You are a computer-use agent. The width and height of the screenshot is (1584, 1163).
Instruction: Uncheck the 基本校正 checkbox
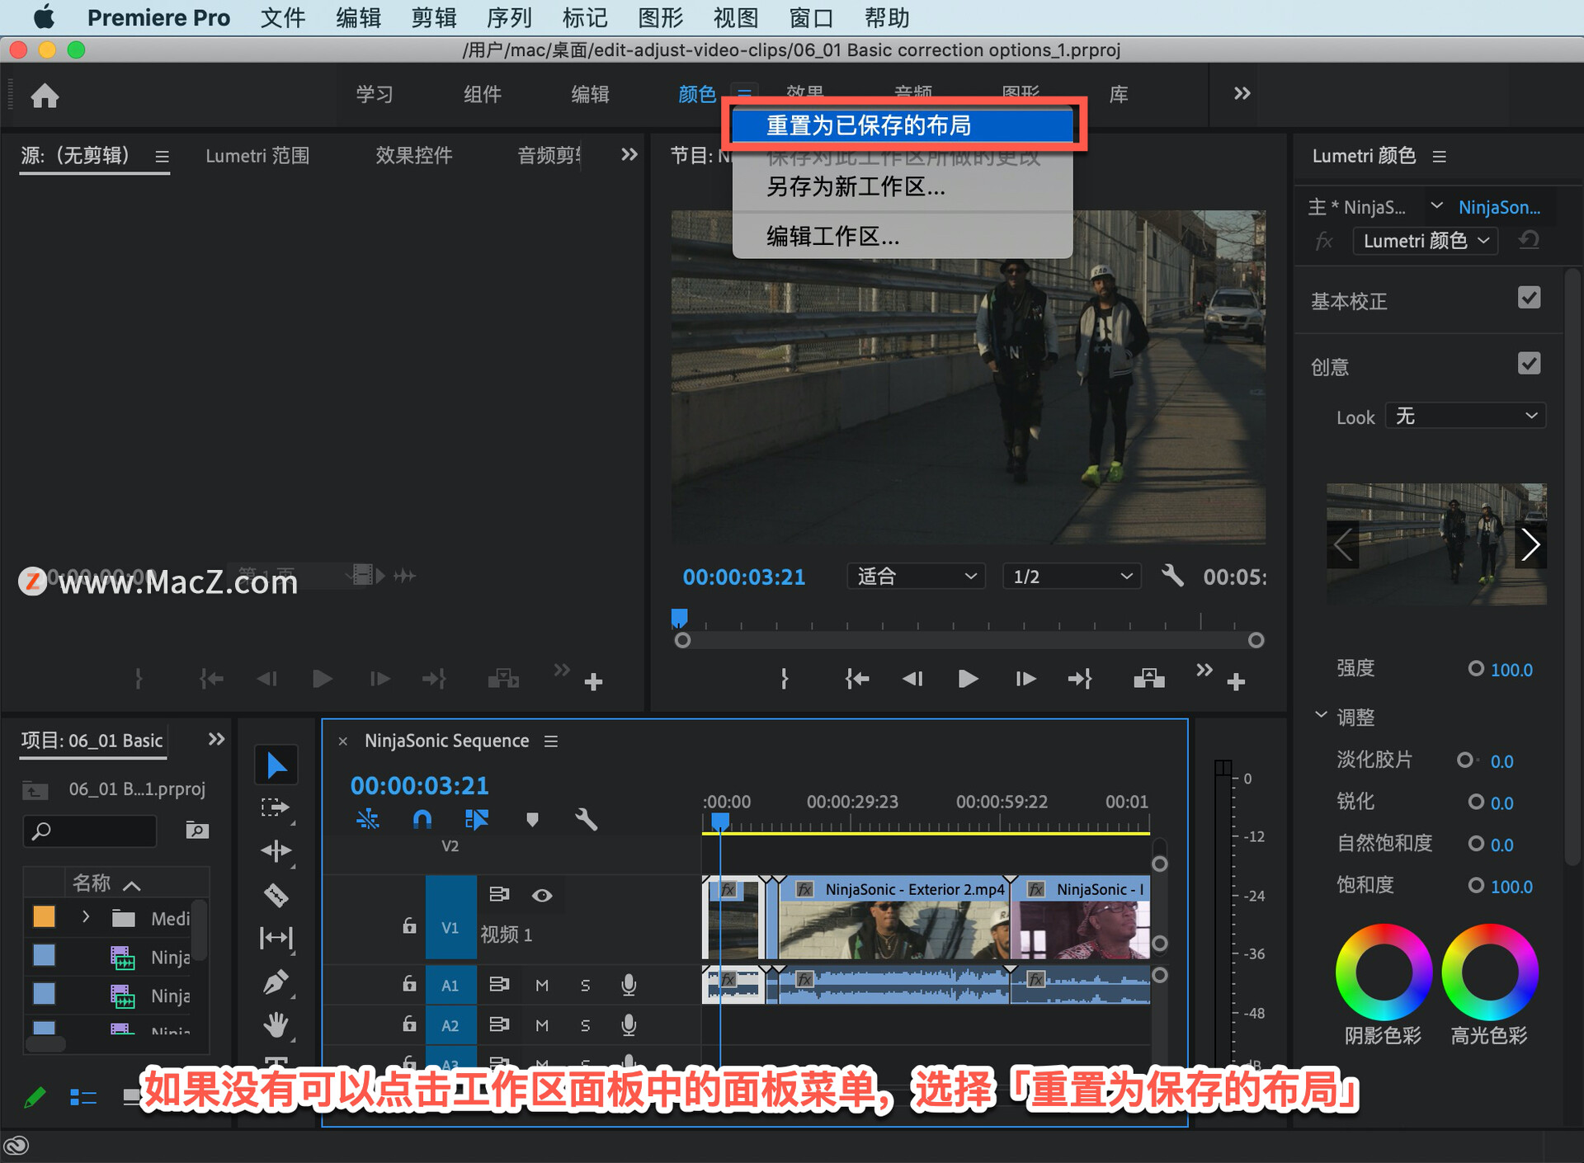(x=1528, y=298)
